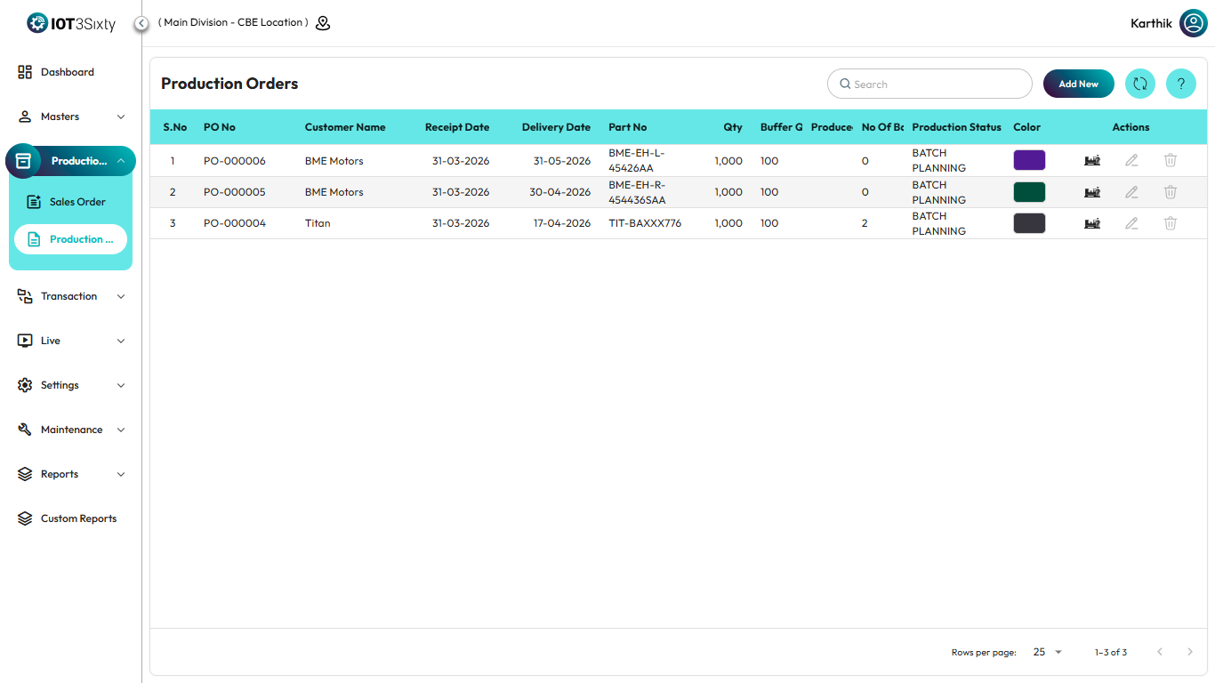Screen dimensions: 1215x683
Task: Open the help question mark icon
Action: coord(1180,84)
